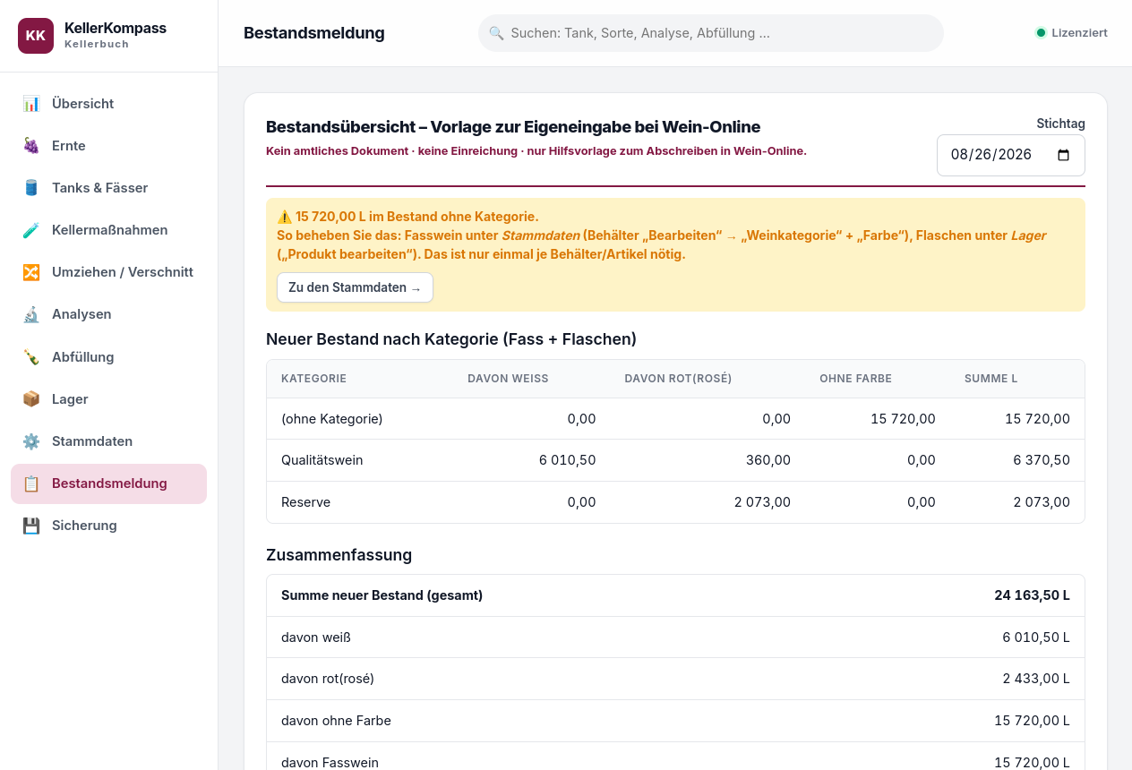Click the total value 24 163,50 L

(1032, 595)
